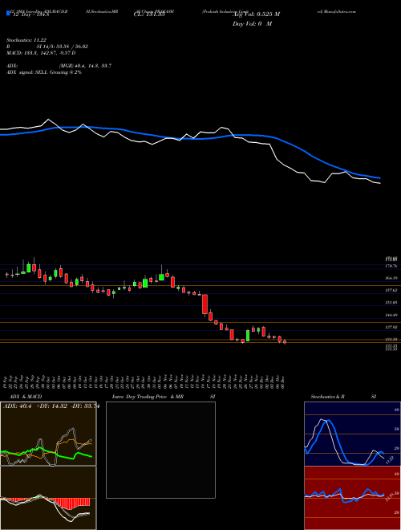Image resolution: width=401 pixels, height=530 pixels.
Task: Click the 'CL: 131.35' closing price label
Action: click(149, 14)
